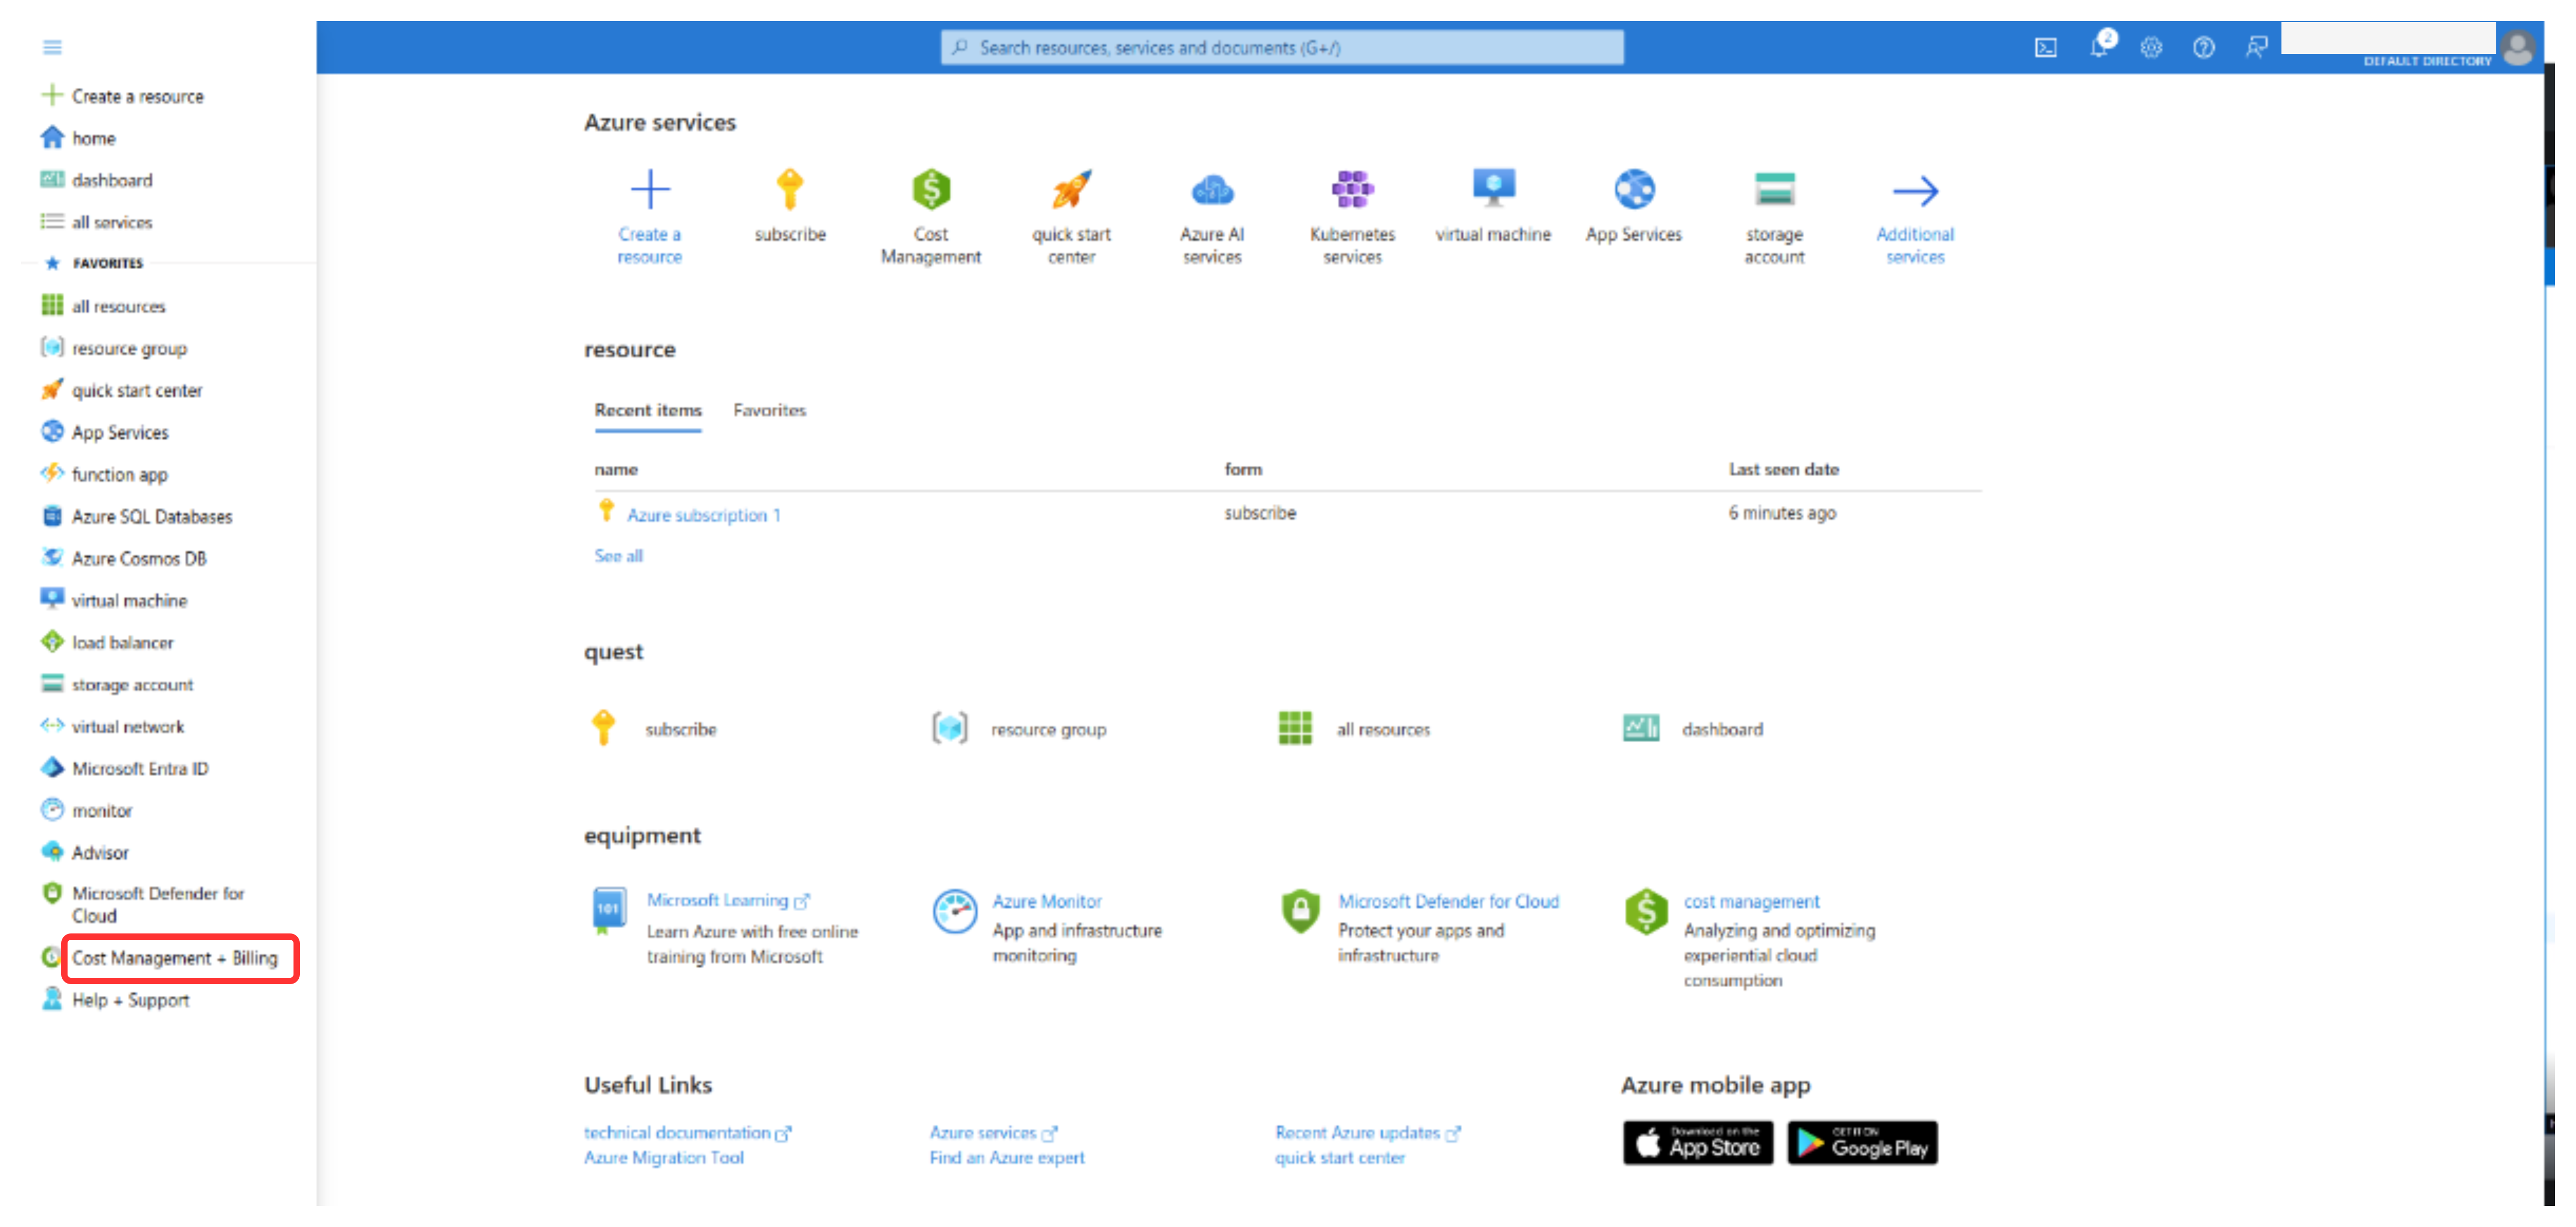Switch to the Favorites tab
The image size is (2576, 1227).
769,410
